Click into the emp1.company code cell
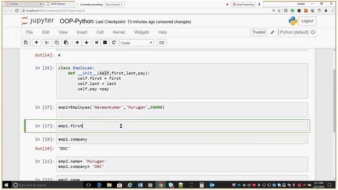The height and width of the screenshot is (190, 338). click(182, 139)
